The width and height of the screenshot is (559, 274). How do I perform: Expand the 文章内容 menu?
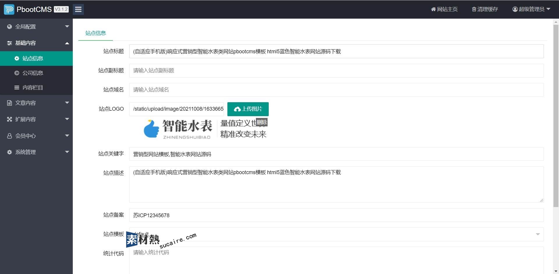(36, 103)
